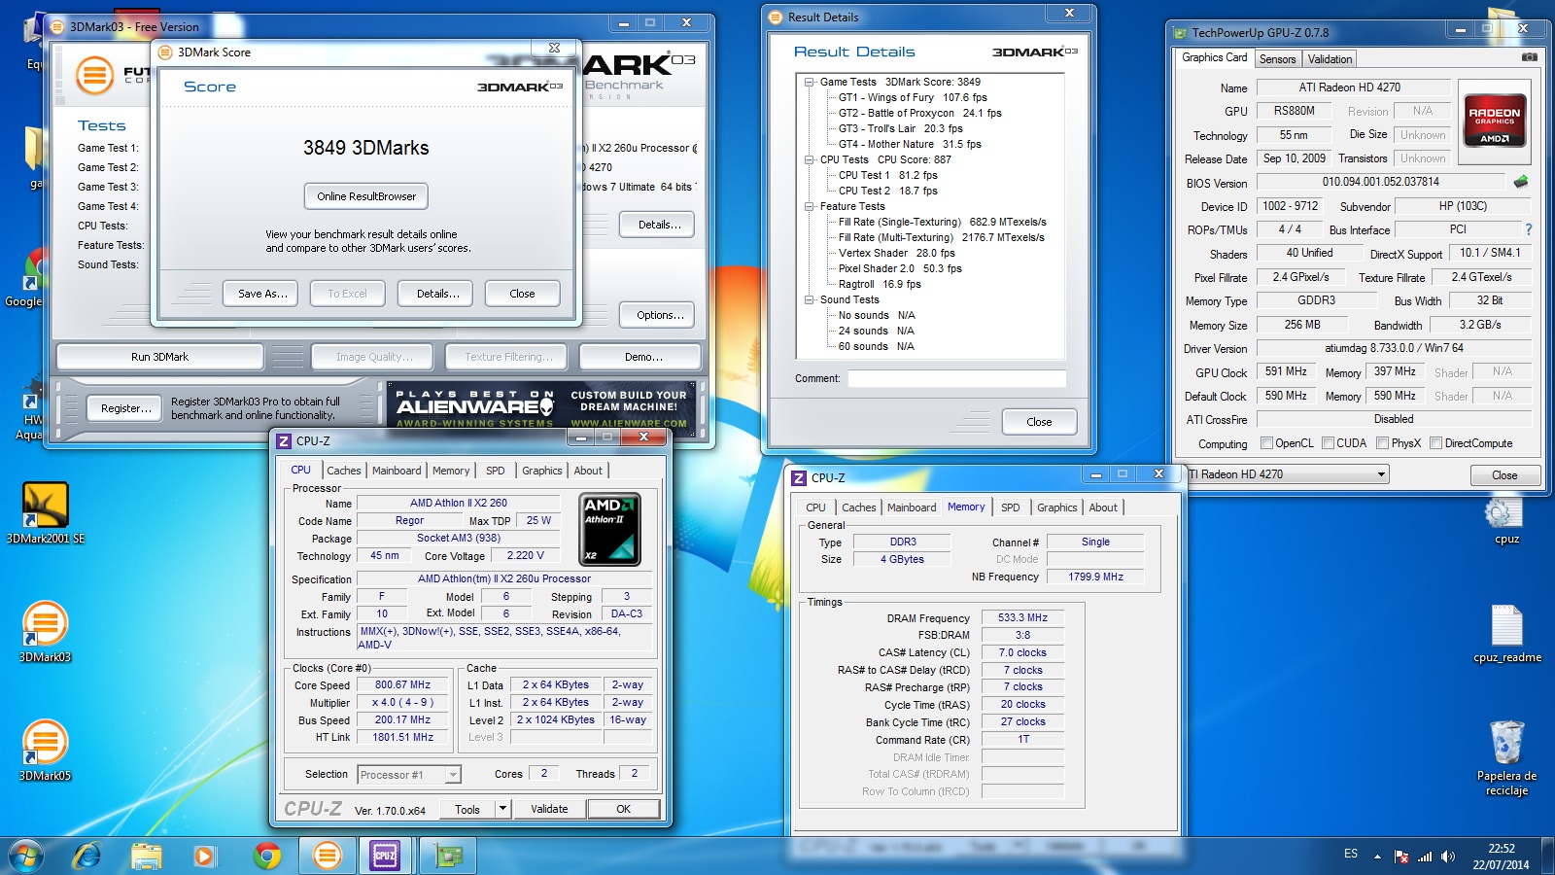Switch to 3DMark03 taskbar button
1555x875 pixels.
point(328,856)
